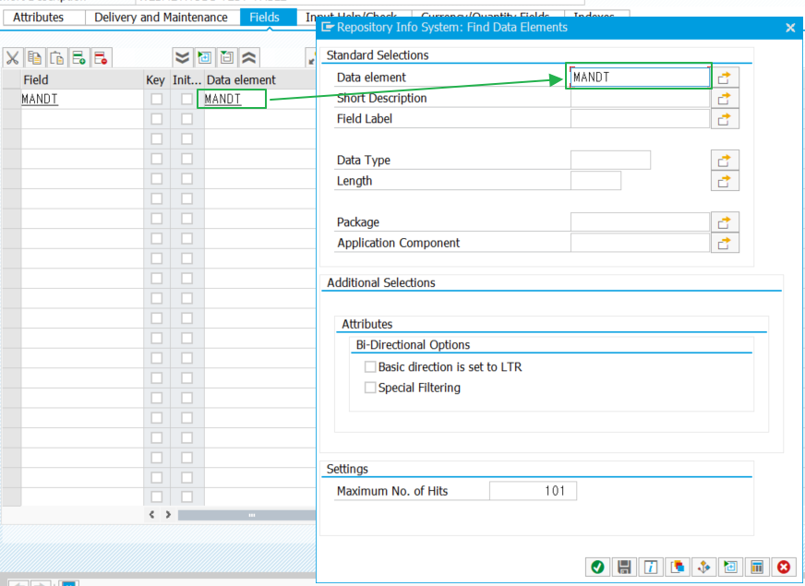Click the floppy disk save variant icon
Screen dimensions: 805x586
(625, 568)
